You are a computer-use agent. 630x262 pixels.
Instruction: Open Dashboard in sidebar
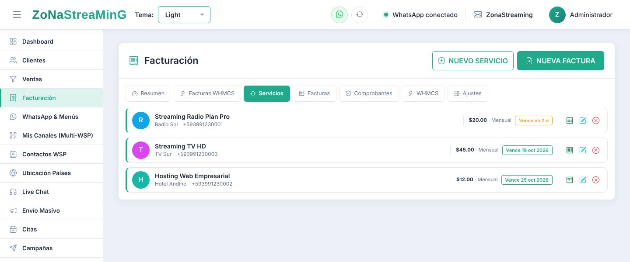(52, 41)
